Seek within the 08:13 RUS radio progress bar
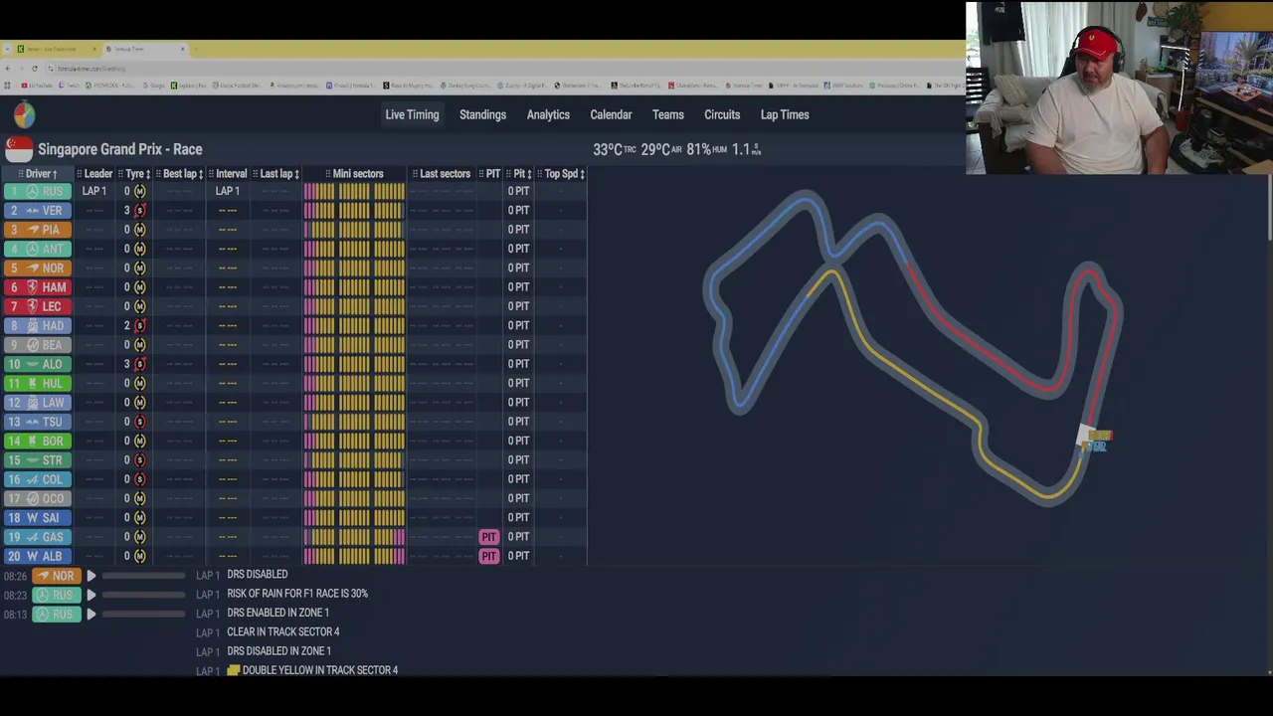 [x=143, y=615]
